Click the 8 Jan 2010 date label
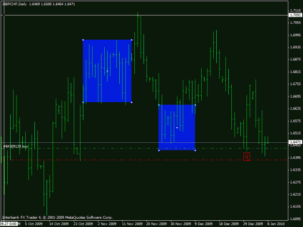Viewport: 303px width, 227px height. pos(276,224)
